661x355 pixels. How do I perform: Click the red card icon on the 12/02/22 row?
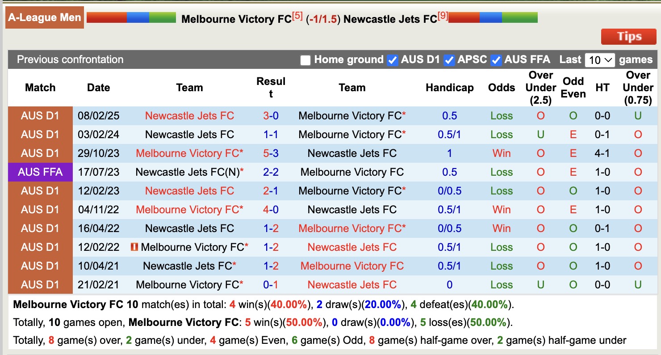point(134,247)
